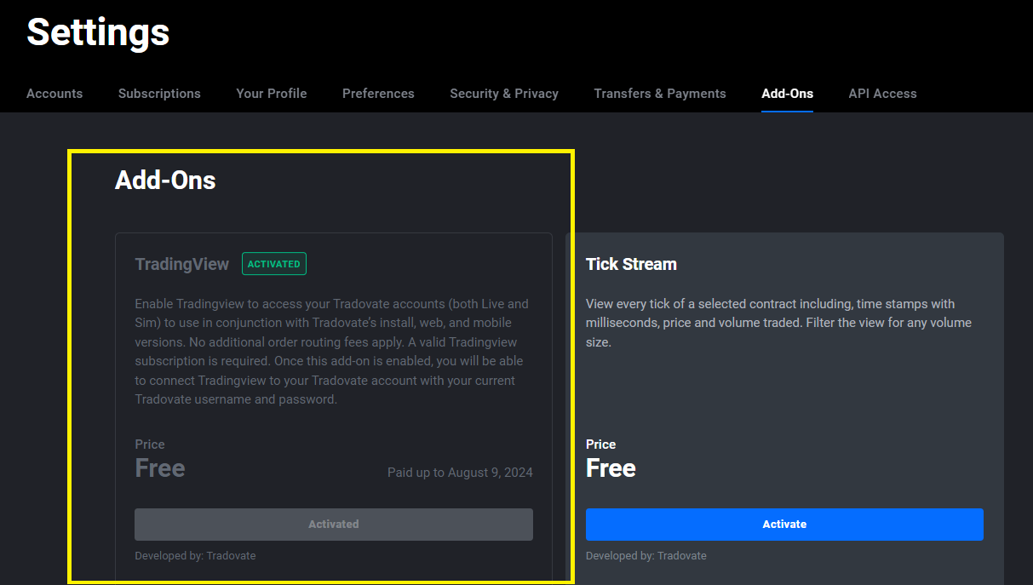Click 'Paid up to August 9, 2024' text
The width and height of the screenshot is (1033, 585).
[x=460, y=472]
